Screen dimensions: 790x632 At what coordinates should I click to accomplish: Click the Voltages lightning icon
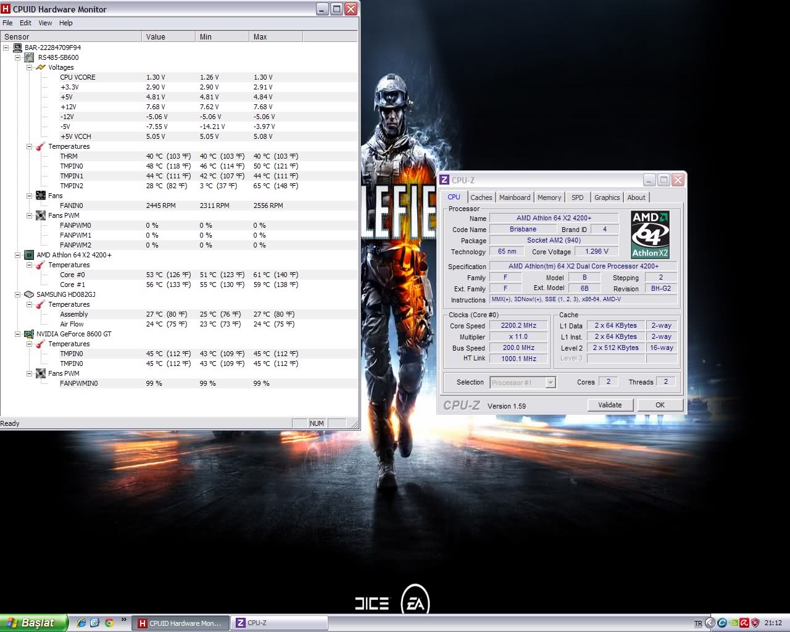coord(41,67)
